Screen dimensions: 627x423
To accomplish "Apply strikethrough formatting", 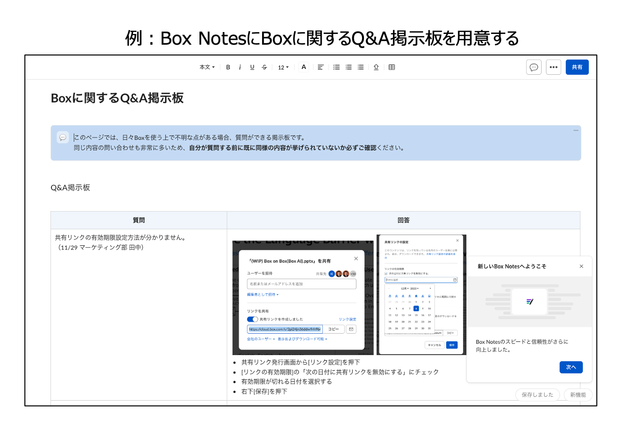I will pyautogui.click(x=264, y=68).
